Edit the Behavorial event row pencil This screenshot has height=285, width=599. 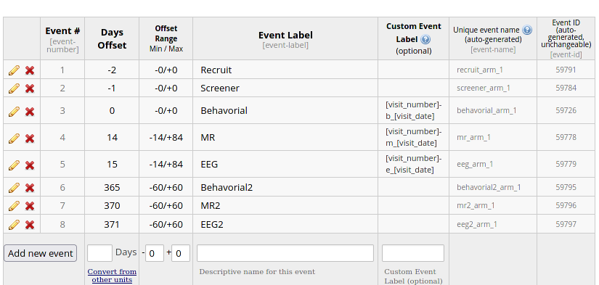click(x=14, y=112)
